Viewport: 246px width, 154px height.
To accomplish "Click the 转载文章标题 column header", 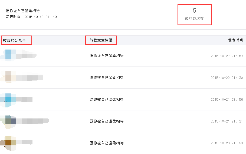I will click(x=101, y=40).
